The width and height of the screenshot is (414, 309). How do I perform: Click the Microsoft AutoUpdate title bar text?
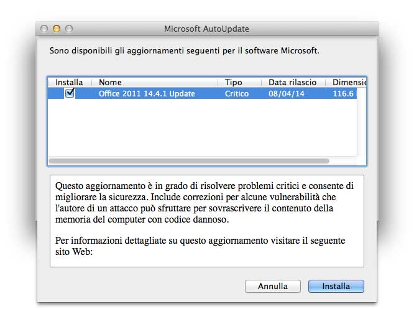point(206,29)
